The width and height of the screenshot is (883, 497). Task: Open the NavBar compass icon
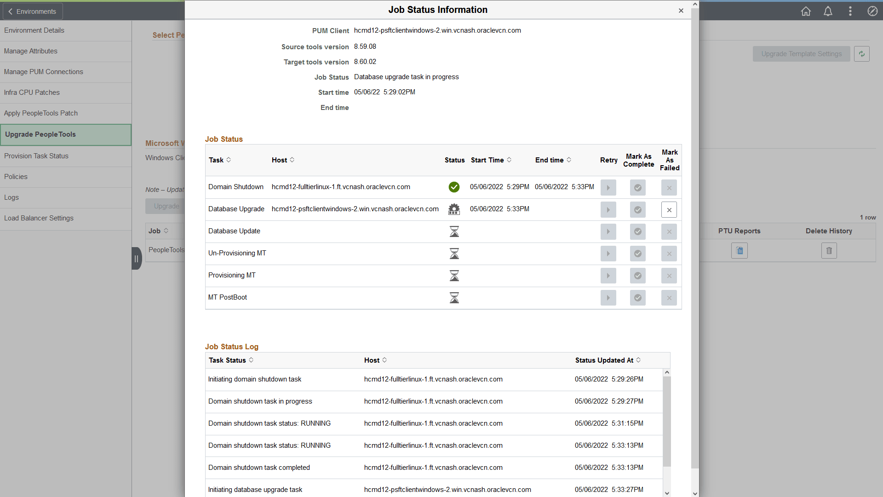click(872, 11)
